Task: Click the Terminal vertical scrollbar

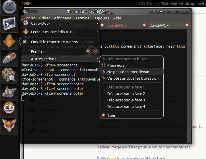Action: coord(189,86)
